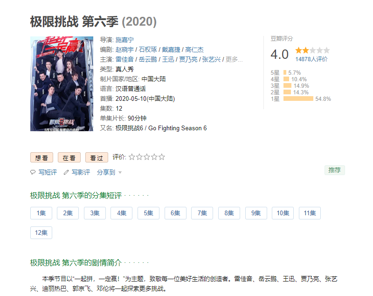This screenshot has height=296, width=373.
Task: Toggle the 想看 watch status
Action: 41,157
